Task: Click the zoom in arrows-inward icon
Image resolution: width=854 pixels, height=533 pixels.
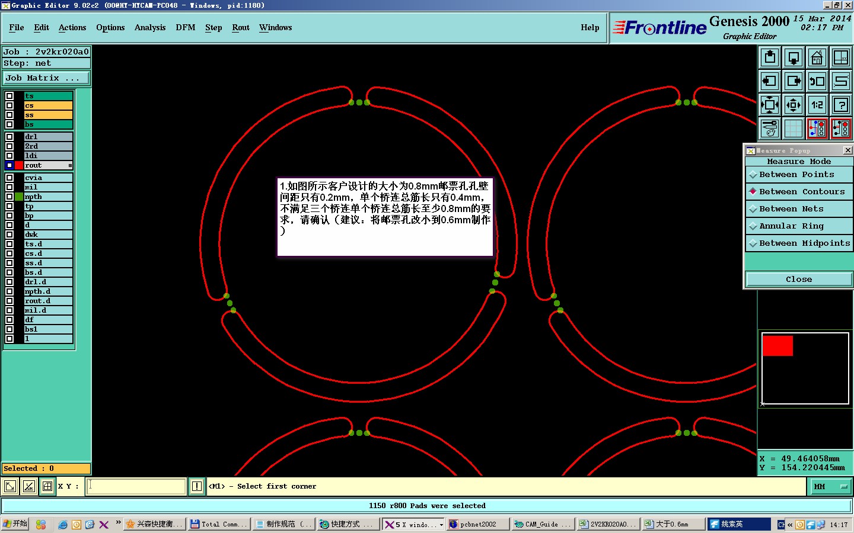Action: 770,105
